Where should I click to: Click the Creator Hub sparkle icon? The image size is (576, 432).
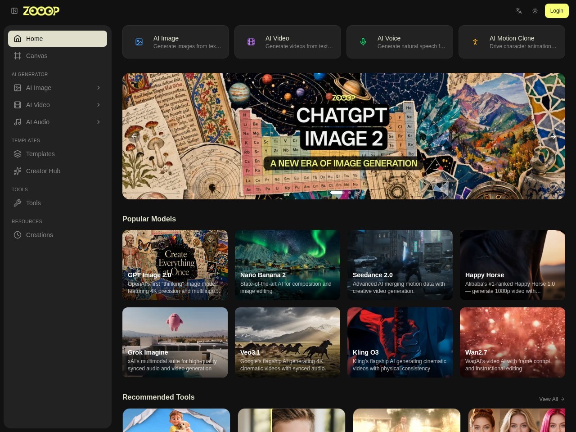coord(18,171)
